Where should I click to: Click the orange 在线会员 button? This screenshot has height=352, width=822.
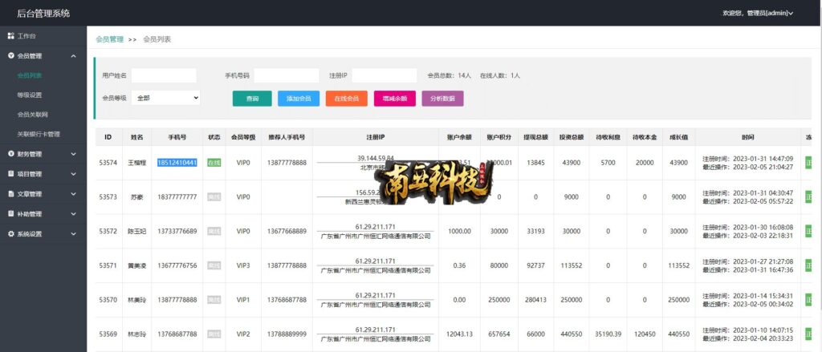click(347, 99)
